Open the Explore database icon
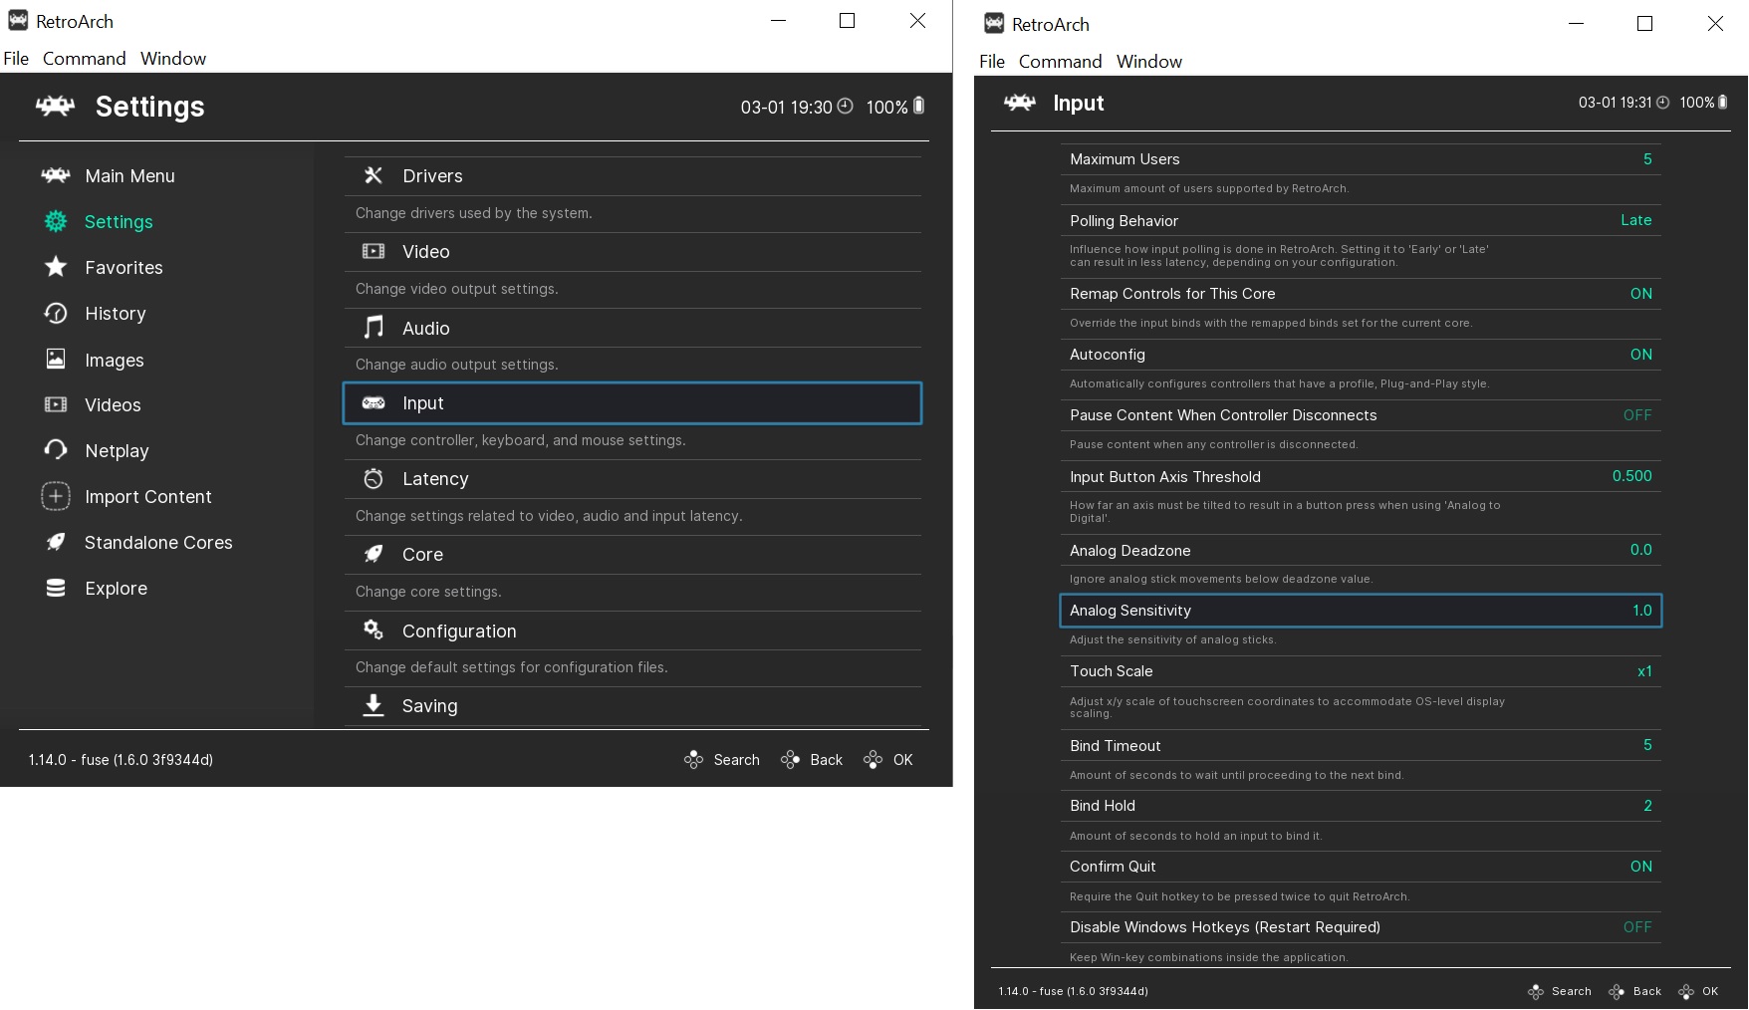 56,588
